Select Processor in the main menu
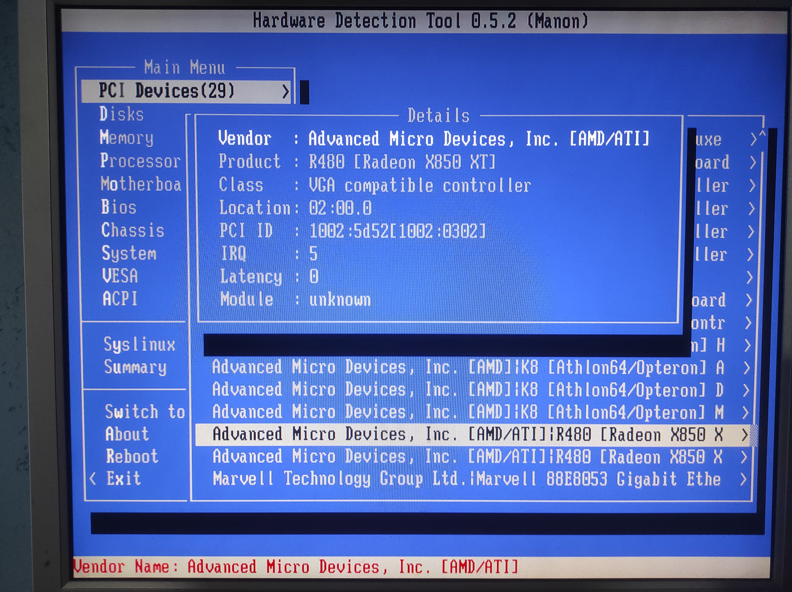Image resolution: width=792 pixels, height=592 pixels. [140, 161]
